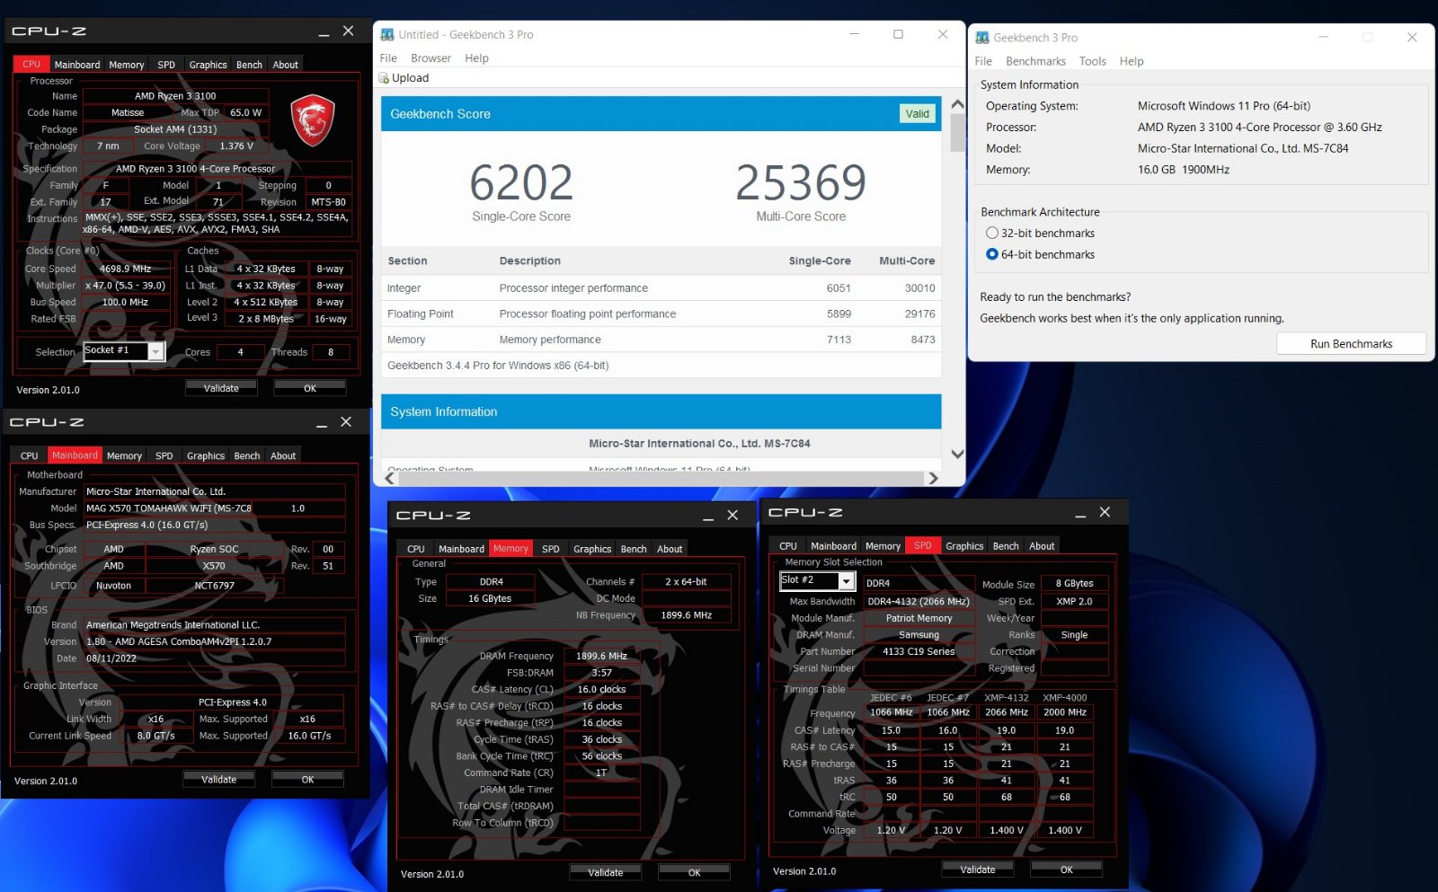Open the File menu in Untitled Geekbench window

[388, 58]
